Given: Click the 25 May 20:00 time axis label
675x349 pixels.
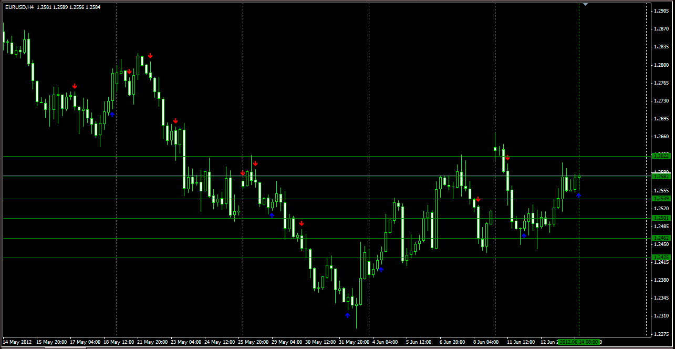Looking at the screenshot, I should pyautogui.click(x=253, y=342).
